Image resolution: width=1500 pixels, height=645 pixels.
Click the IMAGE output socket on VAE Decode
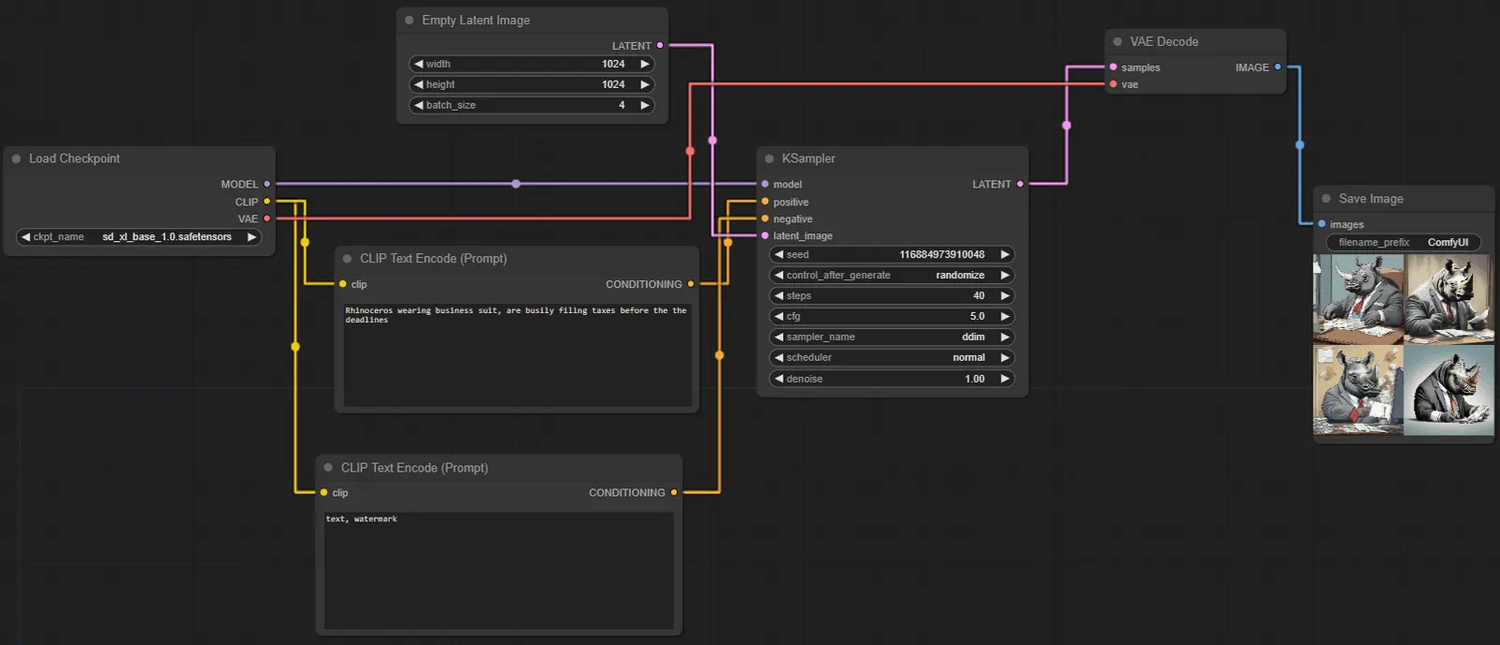click(x=1278, y=67)
